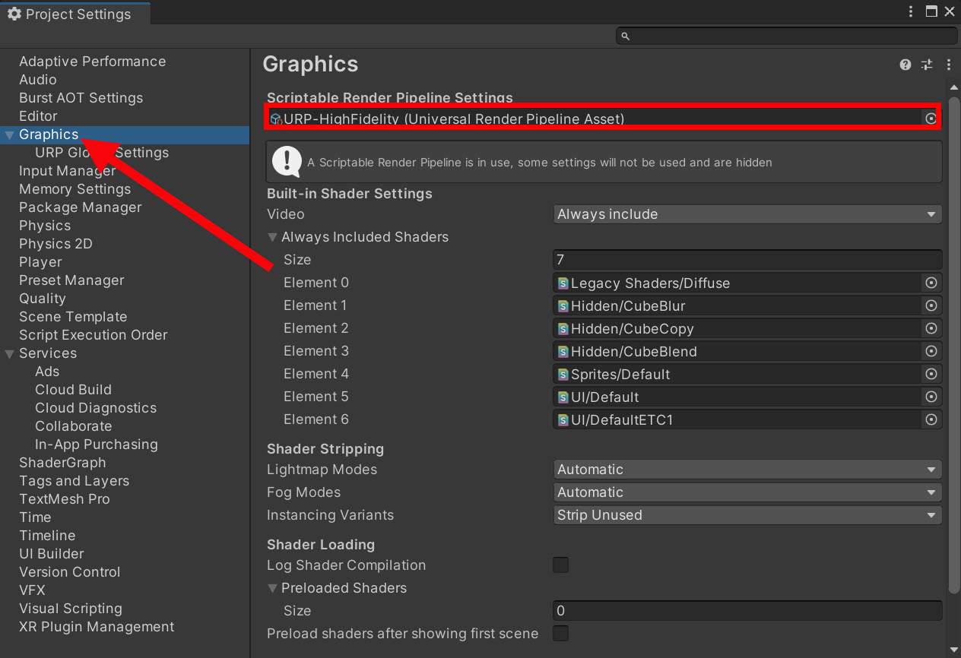Open Script Execution Order settings

point(93,335)
